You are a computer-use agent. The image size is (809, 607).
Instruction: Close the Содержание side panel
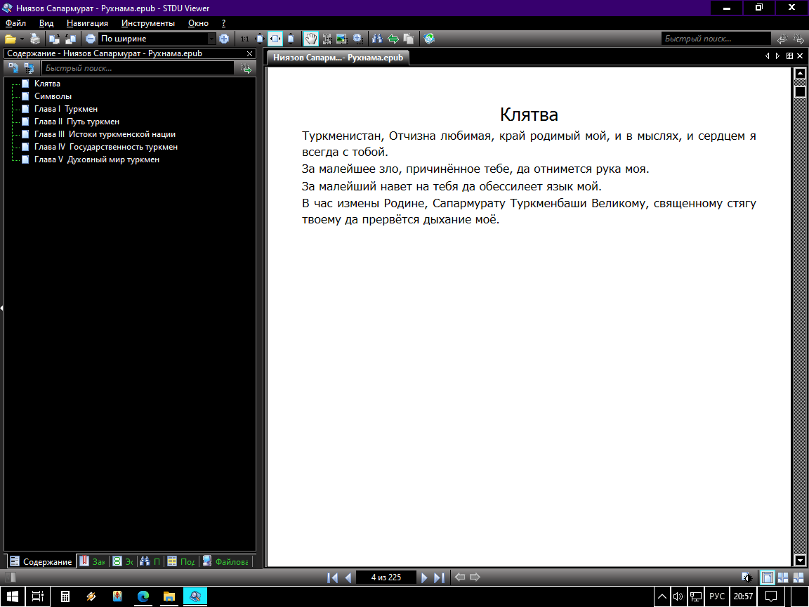point(250,53)
